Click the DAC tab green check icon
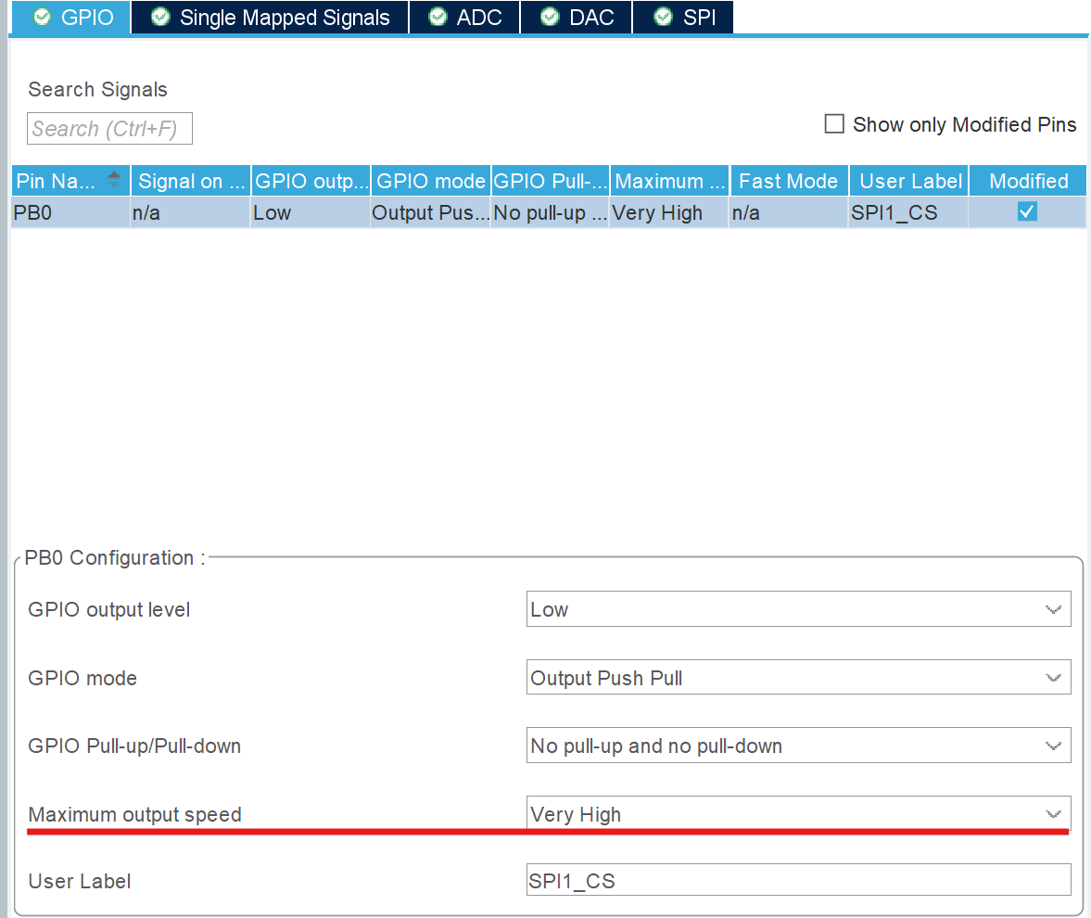 coord(550,17)
